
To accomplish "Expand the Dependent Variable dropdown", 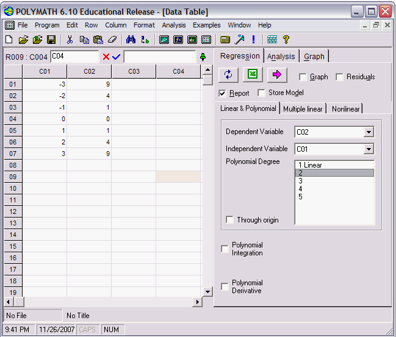I will pos(369,132).
